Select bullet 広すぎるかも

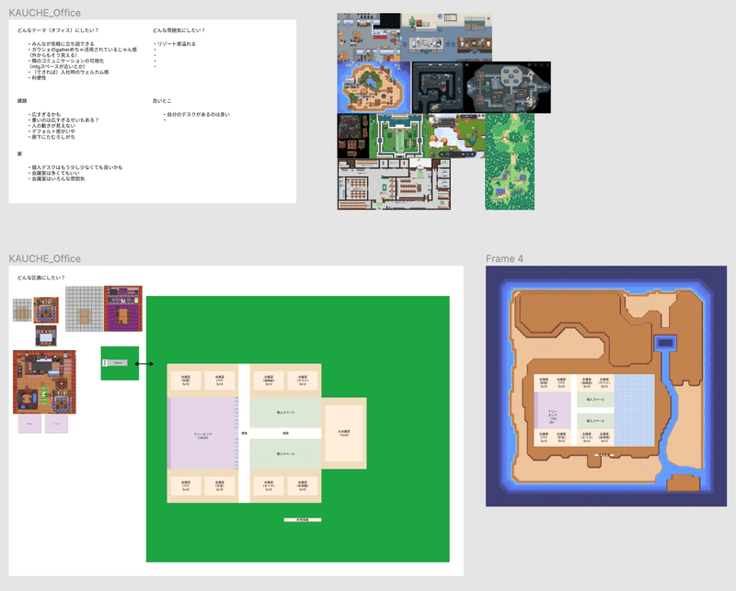point(46,115)
